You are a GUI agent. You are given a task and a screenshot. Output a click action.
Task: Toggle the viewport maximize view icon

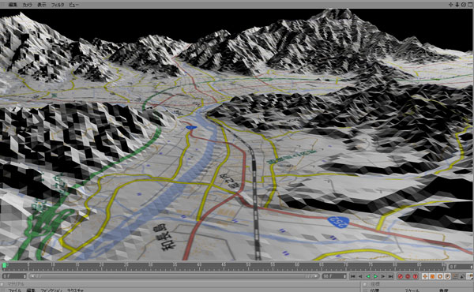click(x=470, y=5)
